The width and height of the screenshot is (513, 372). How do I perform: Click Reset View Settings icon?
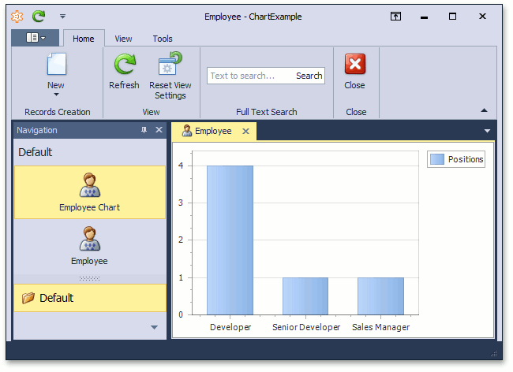coord(170,63)
